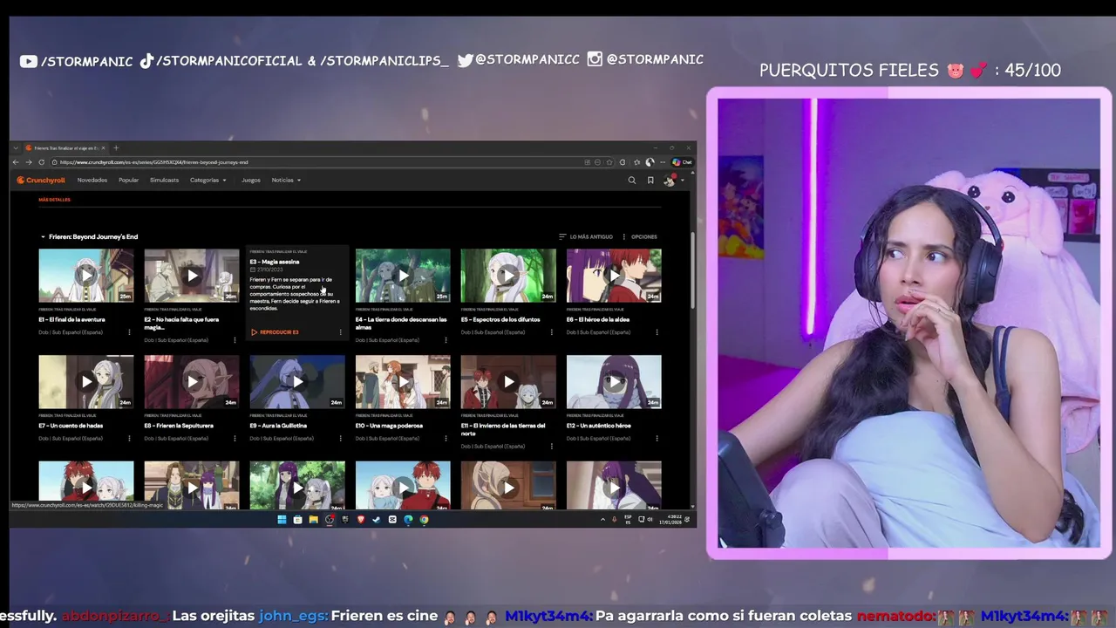Open the Popular menu item
The height and width of the screenshot is (628, 1116).
point(129,181)
